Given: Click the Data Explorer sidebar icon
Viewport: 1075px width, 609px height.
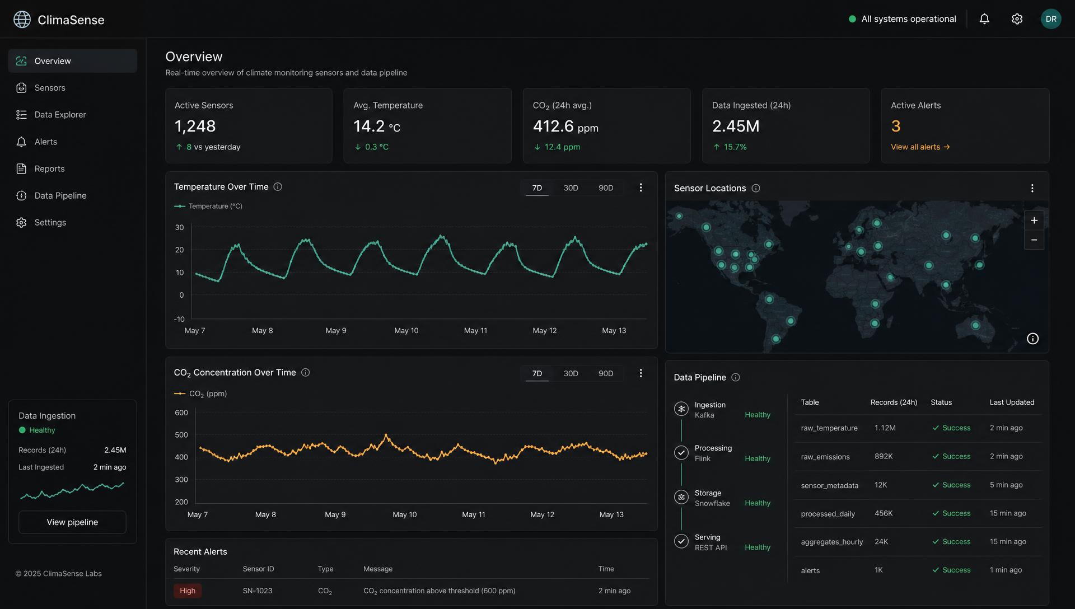Looking at the screenshot, I should [21, 115].
